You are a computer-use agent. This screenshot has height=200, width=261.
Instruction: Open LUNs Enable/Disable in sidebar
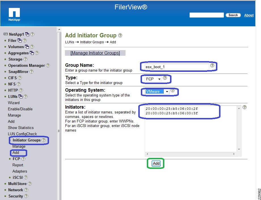[20, 109]
